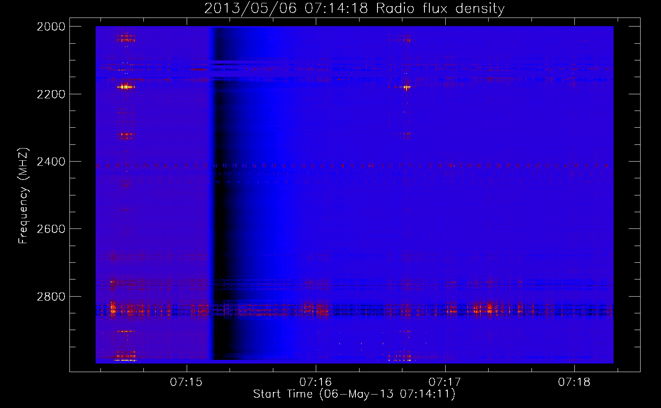Click the 'Frequency (MHZ)' axis label
Viewport: 661px width, 408px height.
tap(23, 196)
